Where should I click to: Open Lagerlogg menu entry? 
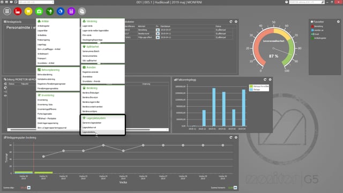[x=42, y=44]
